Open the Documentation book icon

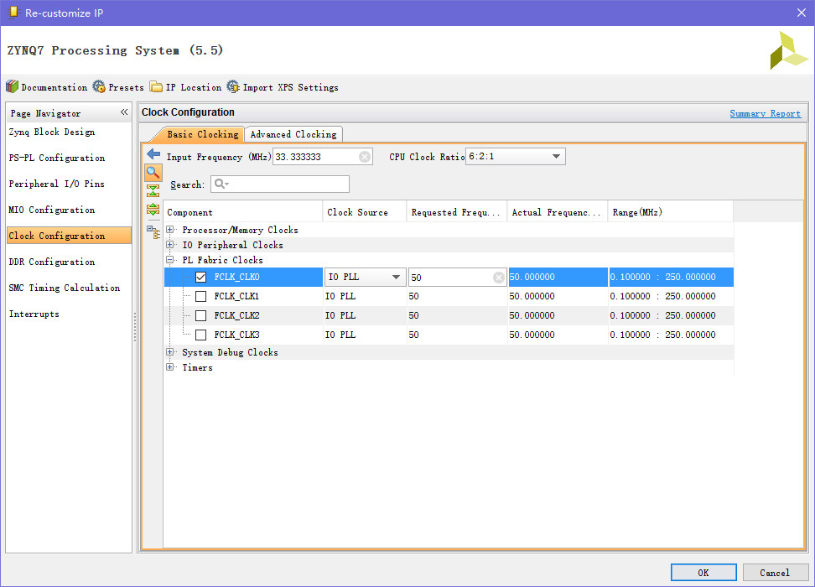coord(12,86)
